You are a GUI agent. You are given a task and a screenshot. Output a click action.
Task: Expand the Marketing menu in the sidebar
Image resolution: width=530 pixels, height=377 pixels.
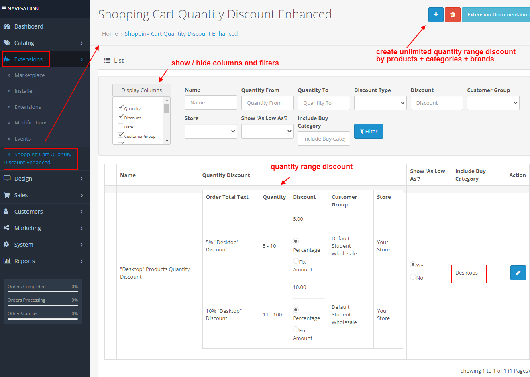click(x=7, y=228)
